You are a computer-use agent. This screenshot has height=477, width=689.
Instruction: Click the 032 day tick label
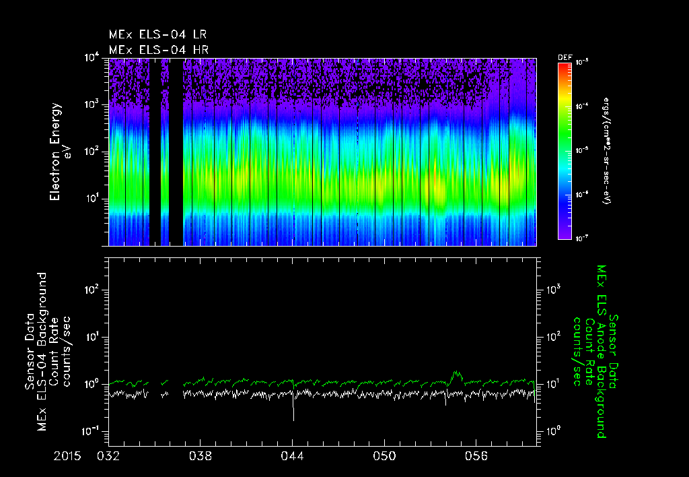[x=108, y=456]
